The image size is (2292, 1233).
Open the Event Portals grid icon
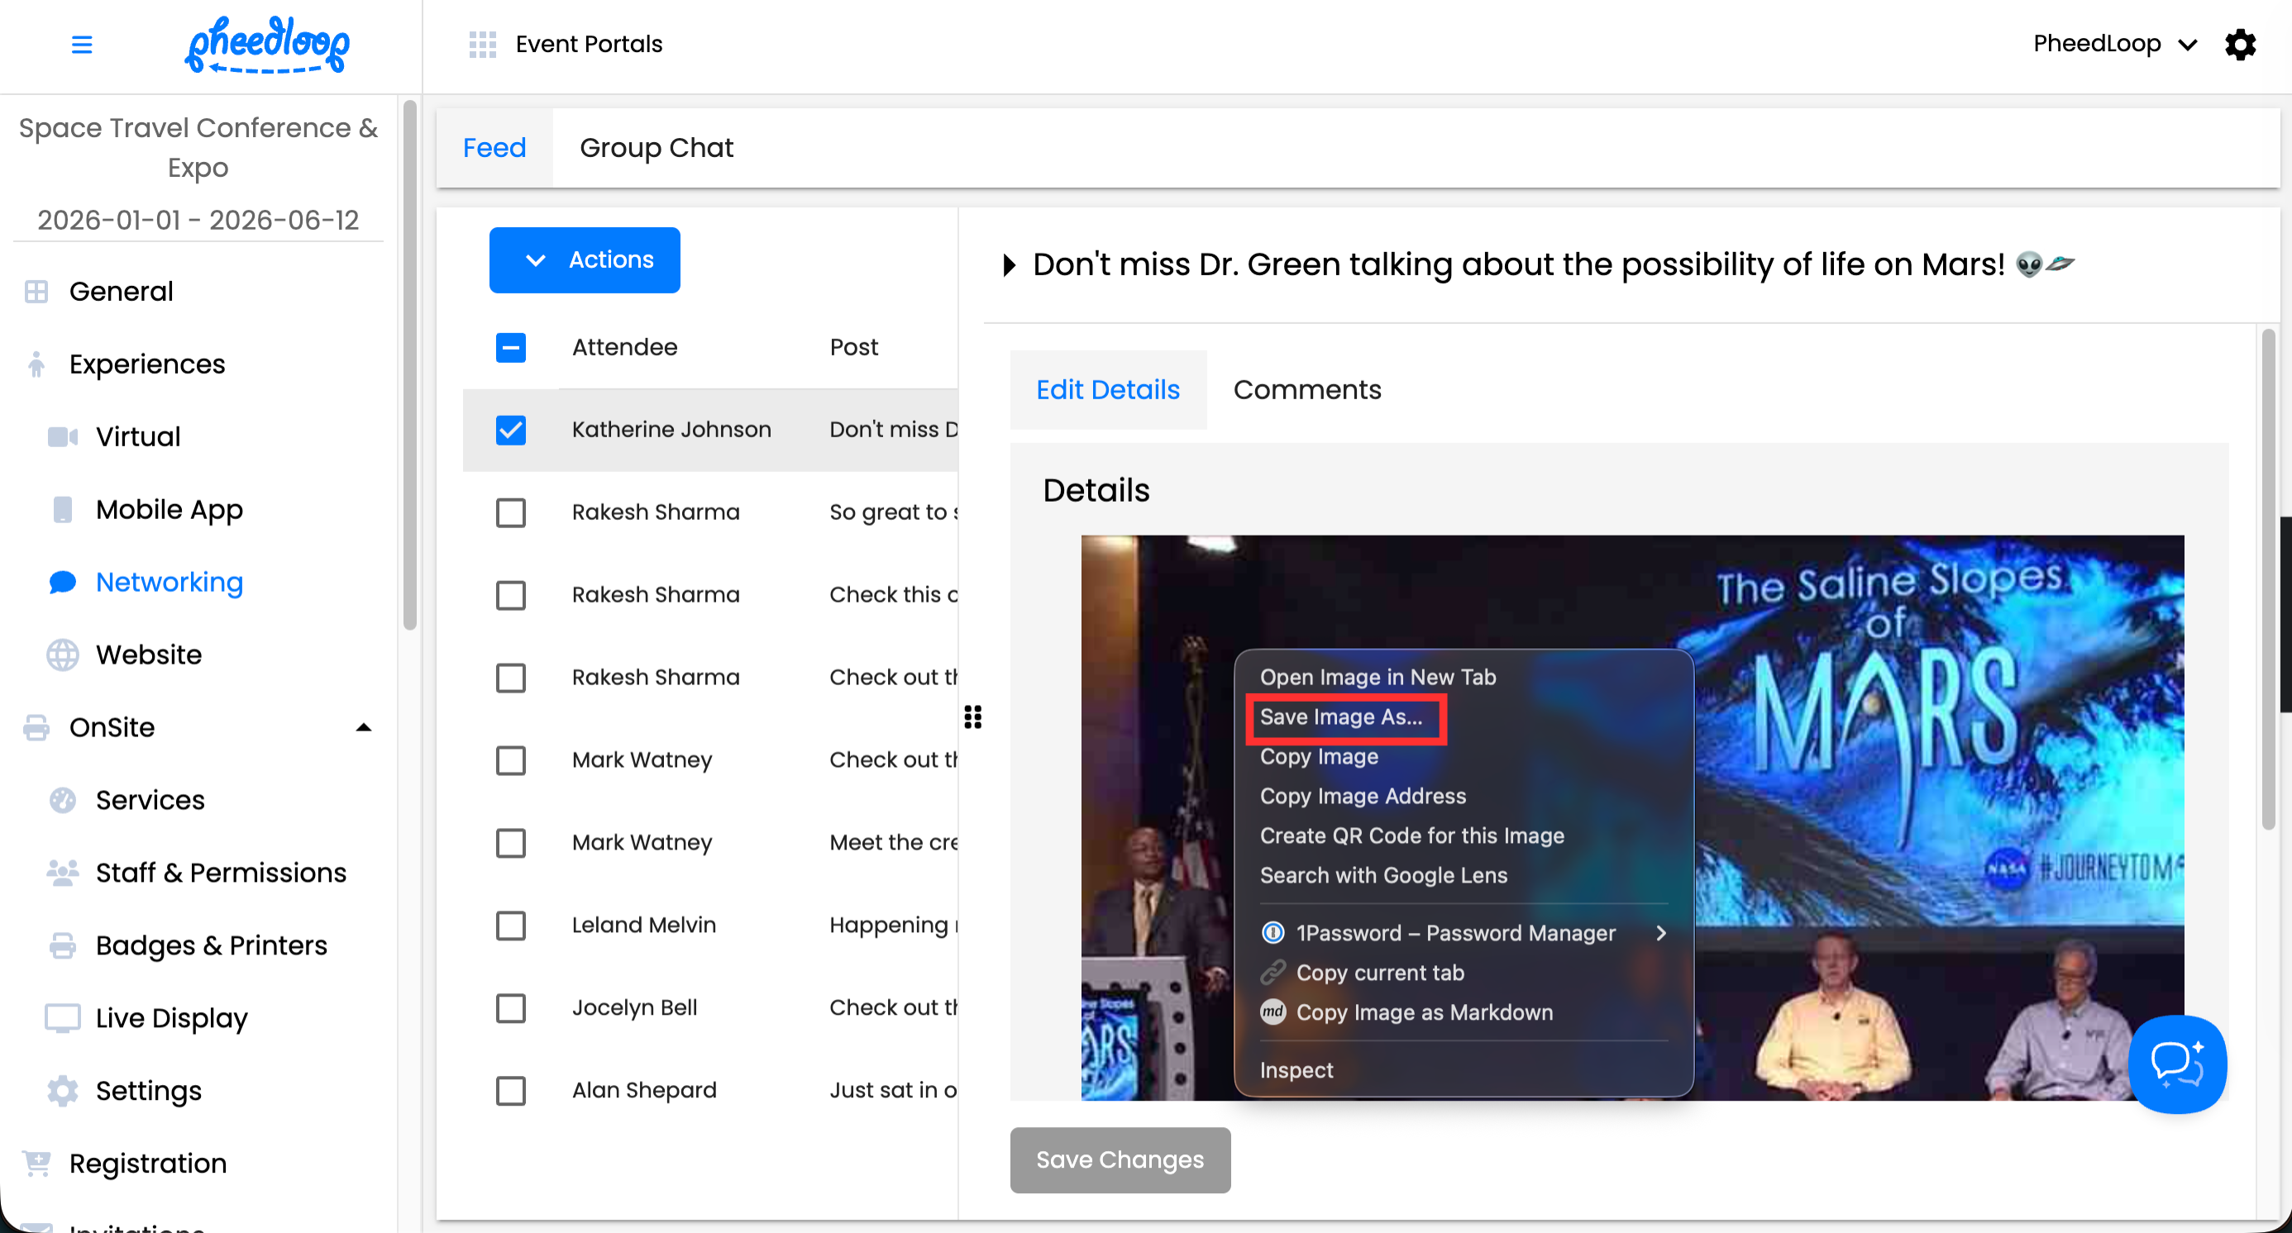482,44
